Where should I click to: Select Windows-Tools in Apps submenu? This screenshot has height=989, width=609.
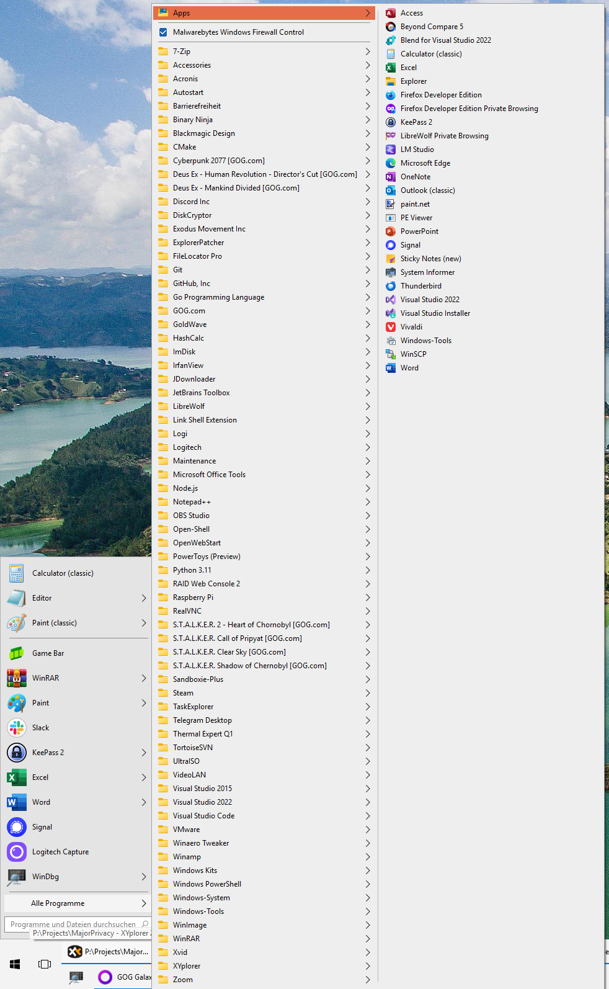492,341
